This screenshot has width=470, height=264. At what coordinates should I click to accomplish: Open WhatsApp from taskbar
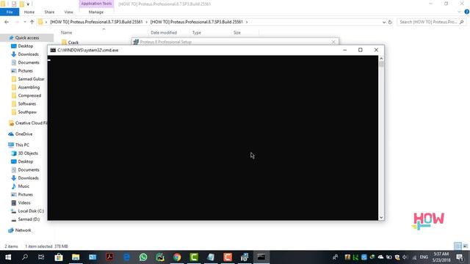tap(143, 257)
